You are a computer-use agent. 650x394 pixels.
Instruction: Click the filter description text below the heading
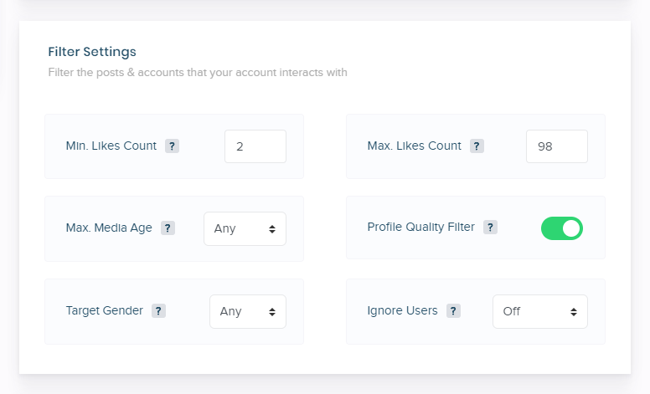click(198, 73)
